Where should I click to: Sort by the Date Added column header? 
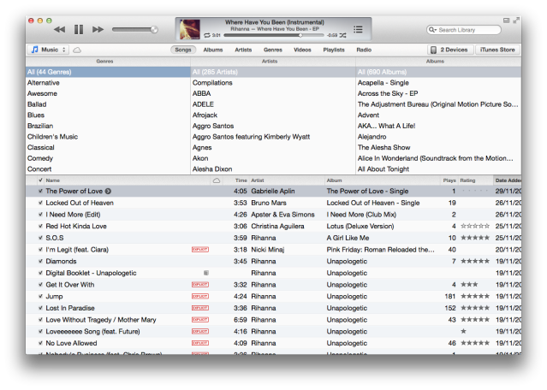pos(508,180)
